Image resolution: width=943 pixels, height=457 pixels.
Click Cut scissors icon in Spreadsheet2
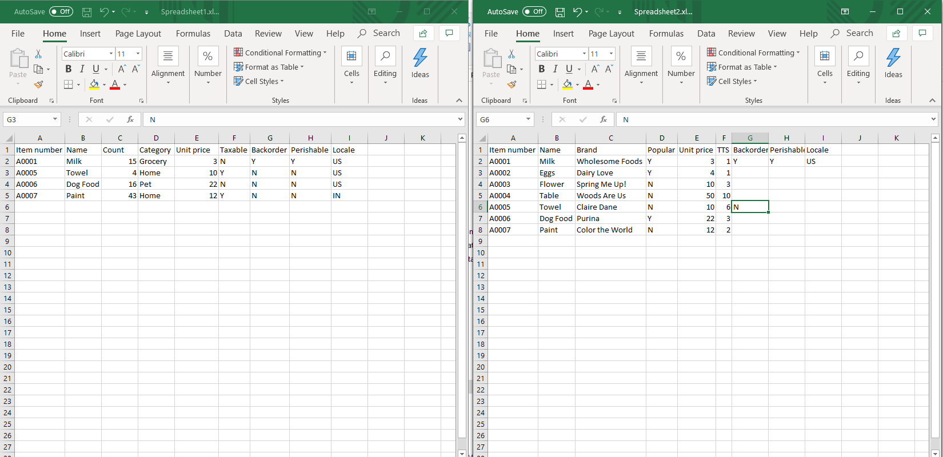(512, 54)
